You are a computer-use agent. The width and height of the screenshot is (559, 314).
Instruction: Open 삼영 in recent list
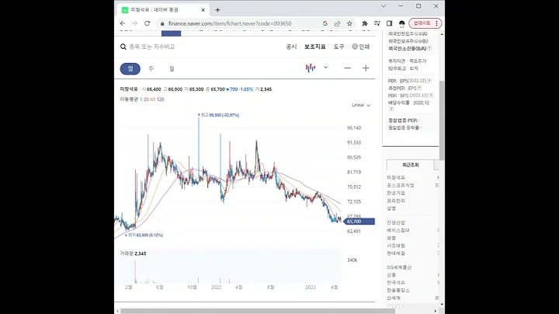(x=391, y=208)
